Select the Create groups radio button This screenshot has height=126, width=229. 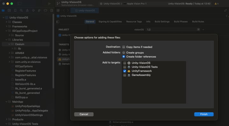coord(124,53)
